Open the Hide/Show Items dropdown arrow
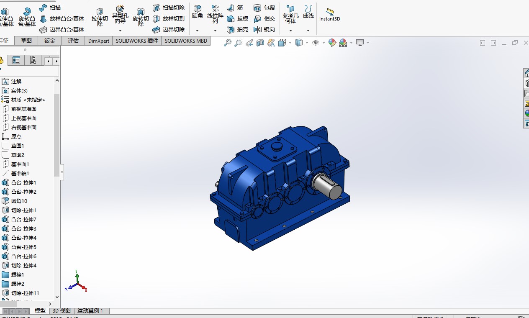The image size is (529, 318). pyautogui.click(x=324, y=43)
